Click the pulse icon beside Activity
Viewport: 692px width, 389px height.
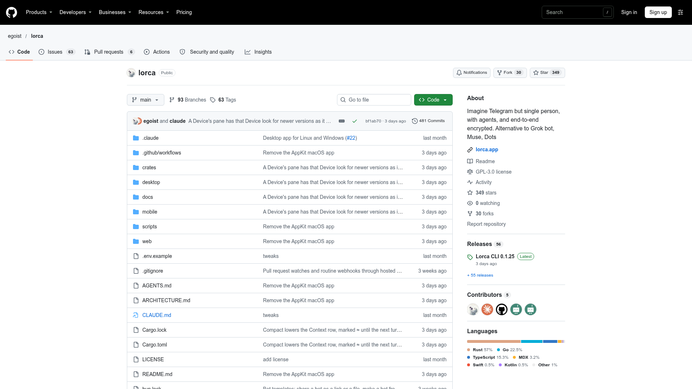coord(470,182)
